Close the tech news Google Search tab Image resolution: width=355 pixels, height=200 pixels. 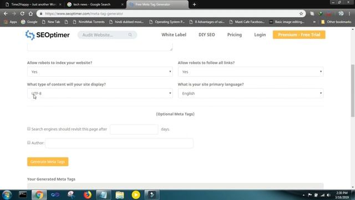[x=122, y=4]
